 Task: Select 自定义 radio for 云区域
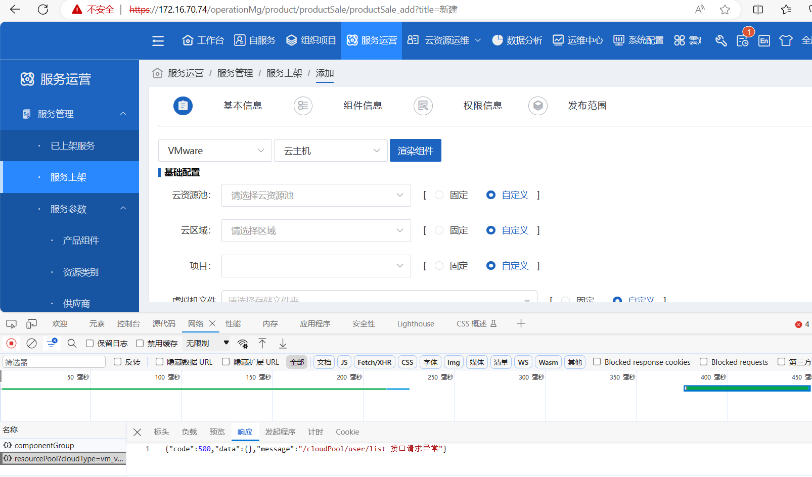pos(491,230)
